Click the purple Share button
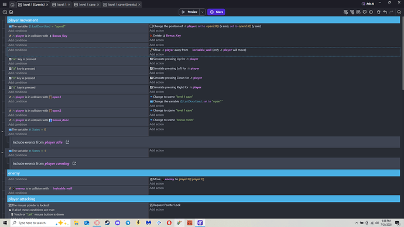The image size is (404, 227). click(x=216, y=12)
